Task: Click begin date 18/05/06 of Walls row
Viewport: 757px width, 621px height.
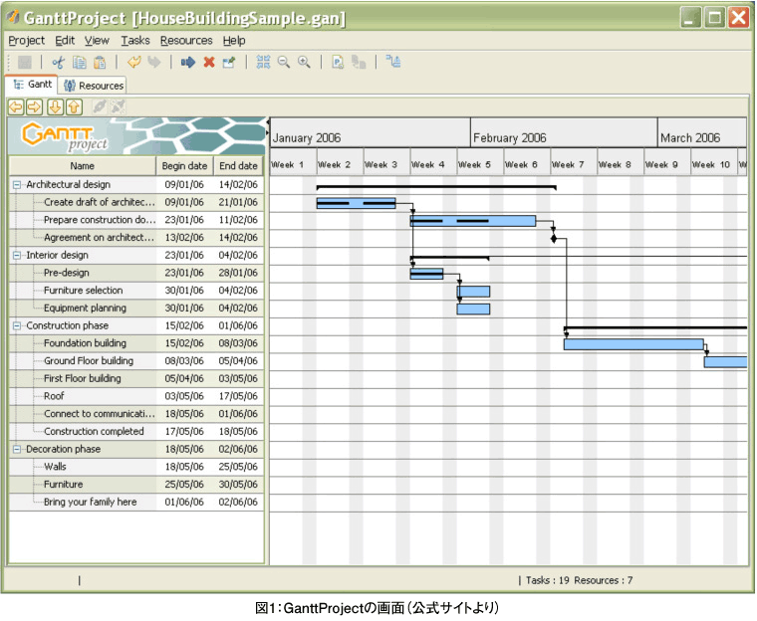Action: pyautogui.click(x=184, y=467)
